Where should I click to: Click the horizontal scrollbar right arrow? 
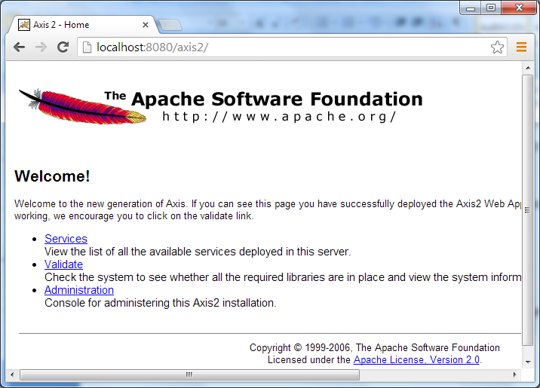coord(515,374)
